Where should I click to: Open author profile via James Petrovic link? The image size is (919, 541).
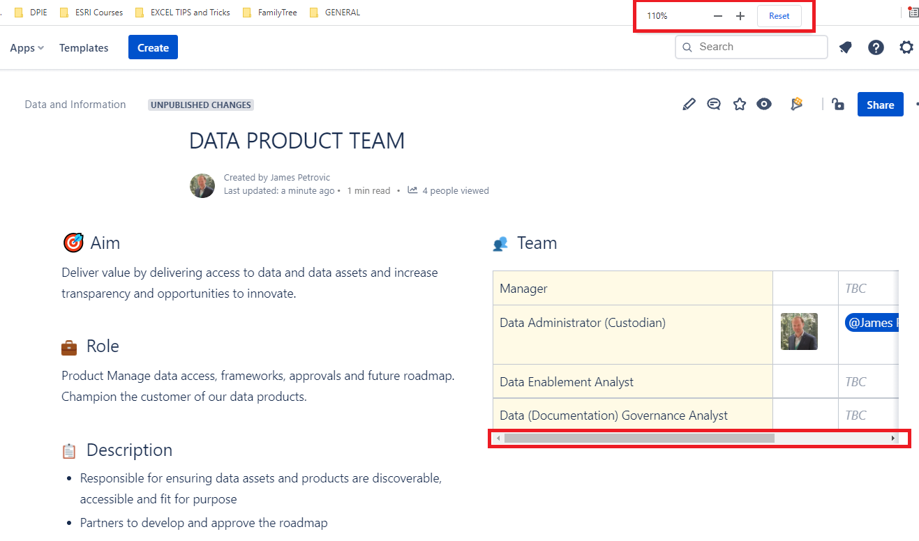[x=300, y=177]
